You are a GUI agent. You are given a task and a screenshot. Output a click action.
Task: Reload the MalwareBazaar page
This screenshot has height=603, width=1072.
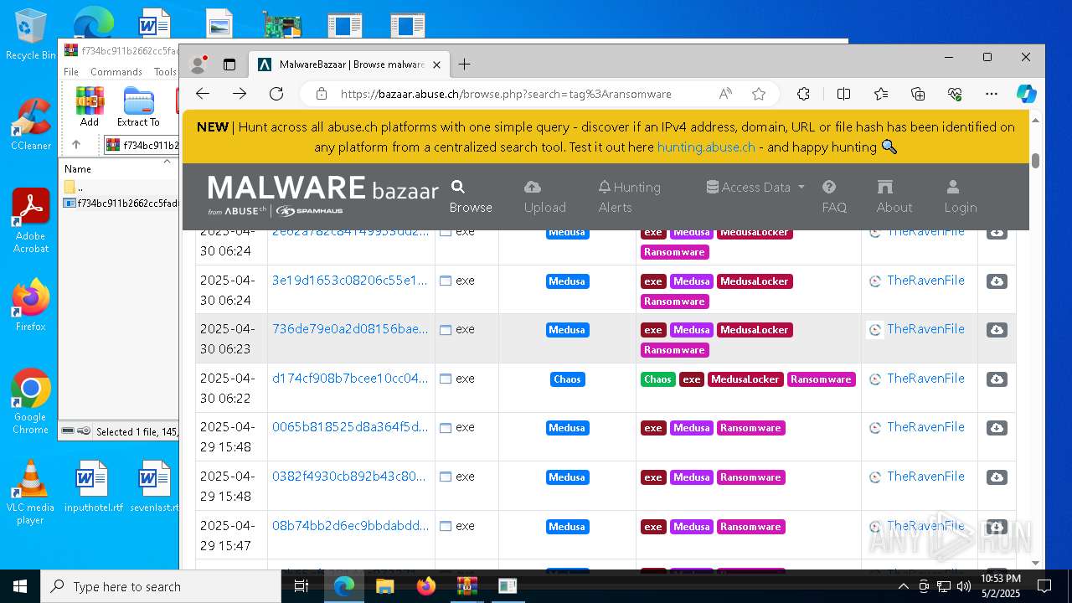pyautogui.click(x=276, y=94)
